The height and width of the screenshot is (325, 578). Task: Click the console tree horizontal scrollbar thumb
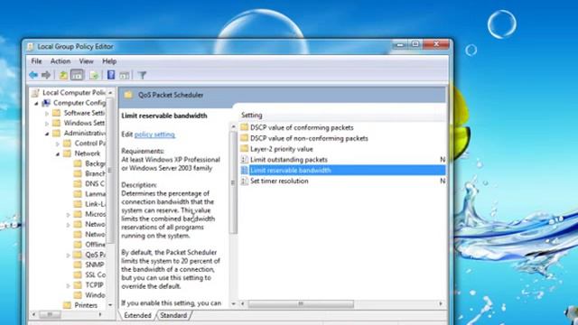[51, 314]
